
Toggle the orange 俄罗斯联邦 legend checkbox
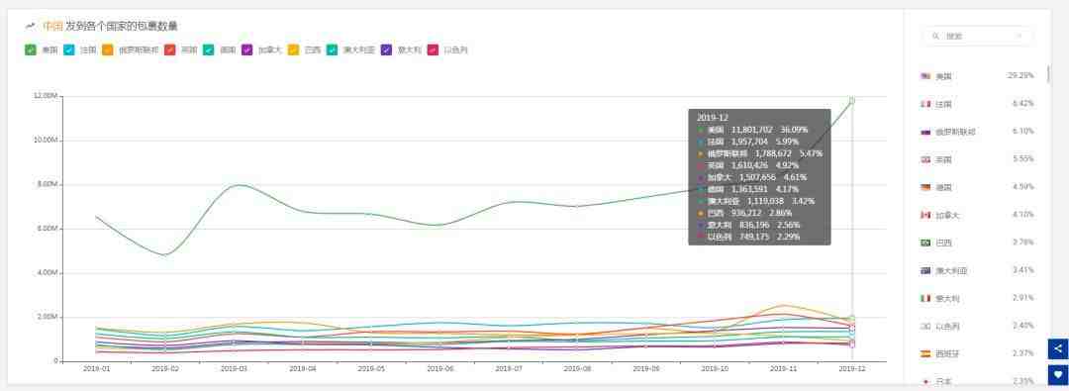pyautogui.click(x=108, y=49)
